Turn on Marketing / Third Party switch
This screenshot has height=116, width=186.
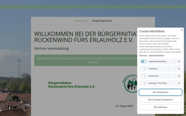[x=144, y=83]
